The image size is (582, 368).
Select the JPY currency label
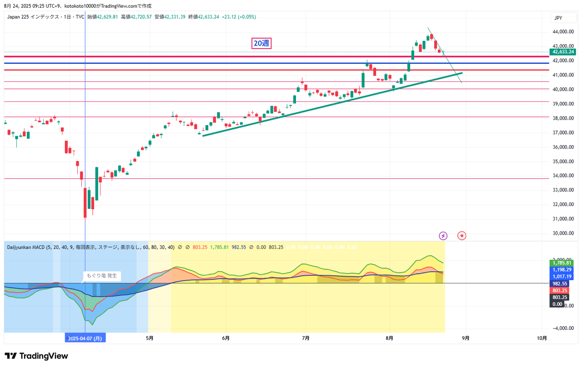563,18
